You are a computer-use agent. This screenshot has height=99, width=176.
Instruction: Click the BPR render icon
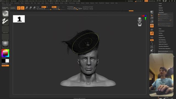pos(152,12)
